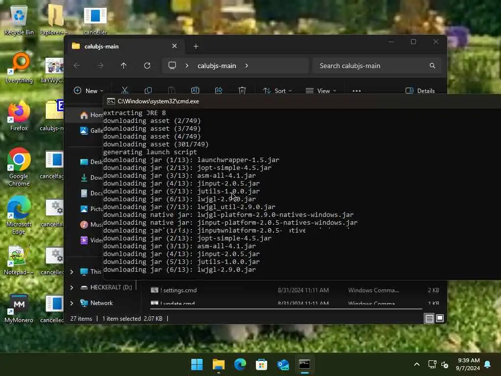Refresh the calubjs-main folder

tap(147, 66)
